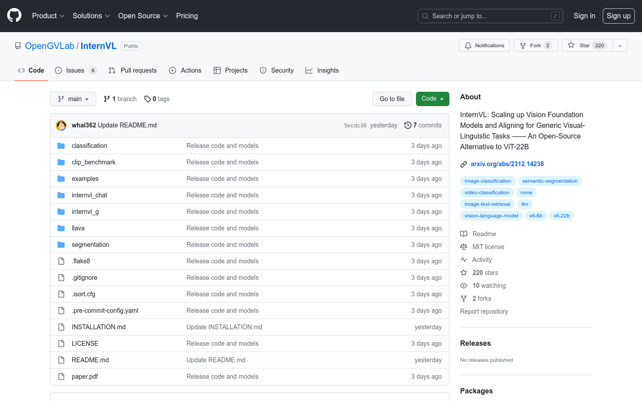
Task: Click the Sign in link
Action: pyautogui.click(x=584, y=16)
